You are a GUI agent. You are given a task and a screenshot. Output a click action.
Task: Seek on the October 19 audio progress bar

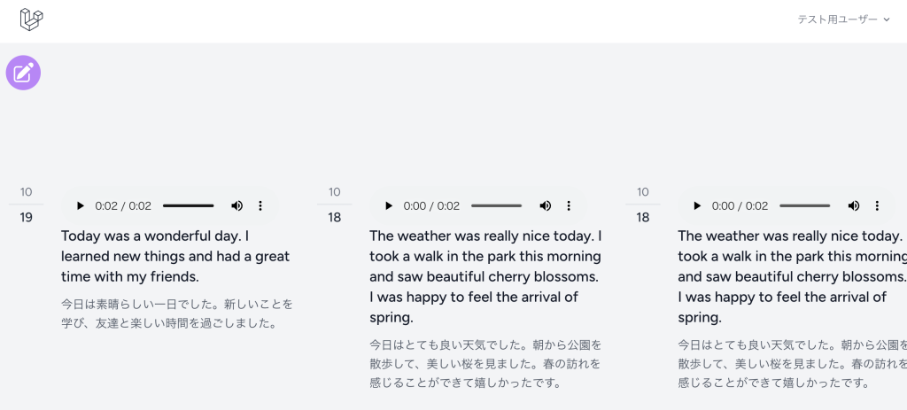[188, 205]
